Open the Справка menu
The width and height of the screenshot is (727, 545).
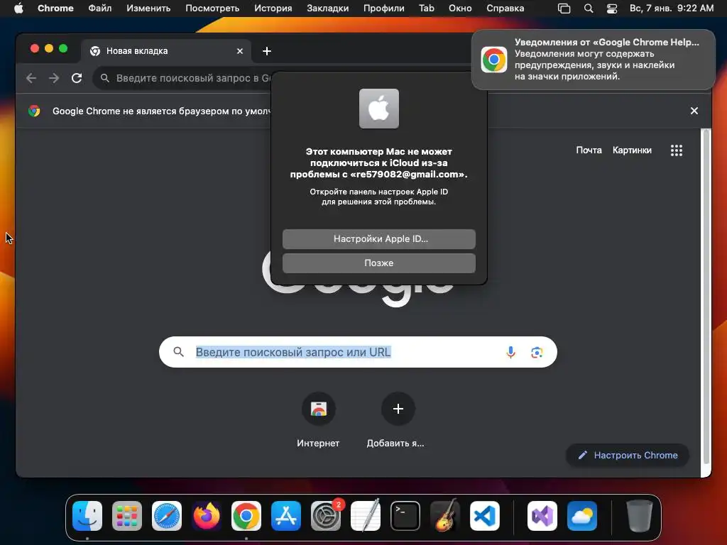tap(505, 9)
